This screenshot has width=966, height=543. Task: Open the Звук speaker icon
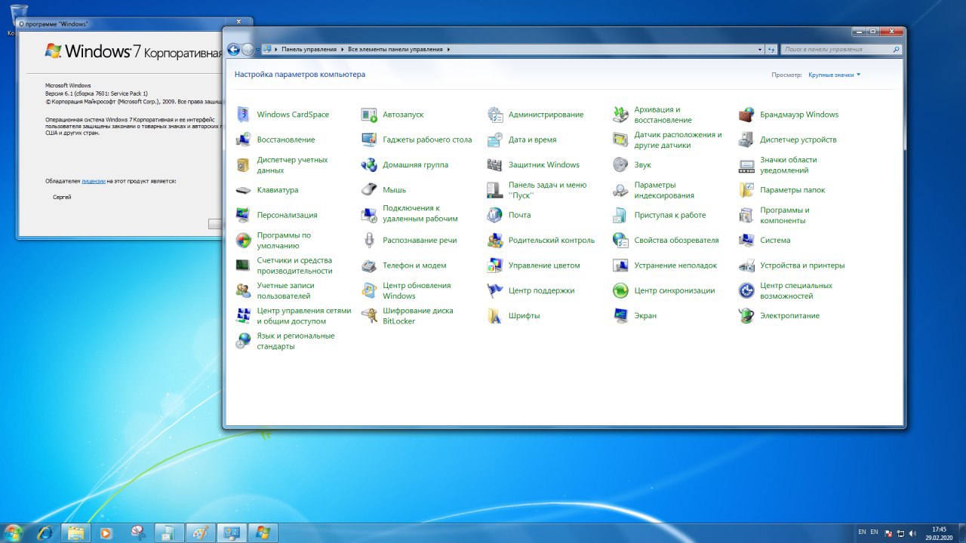click(620, 165)
